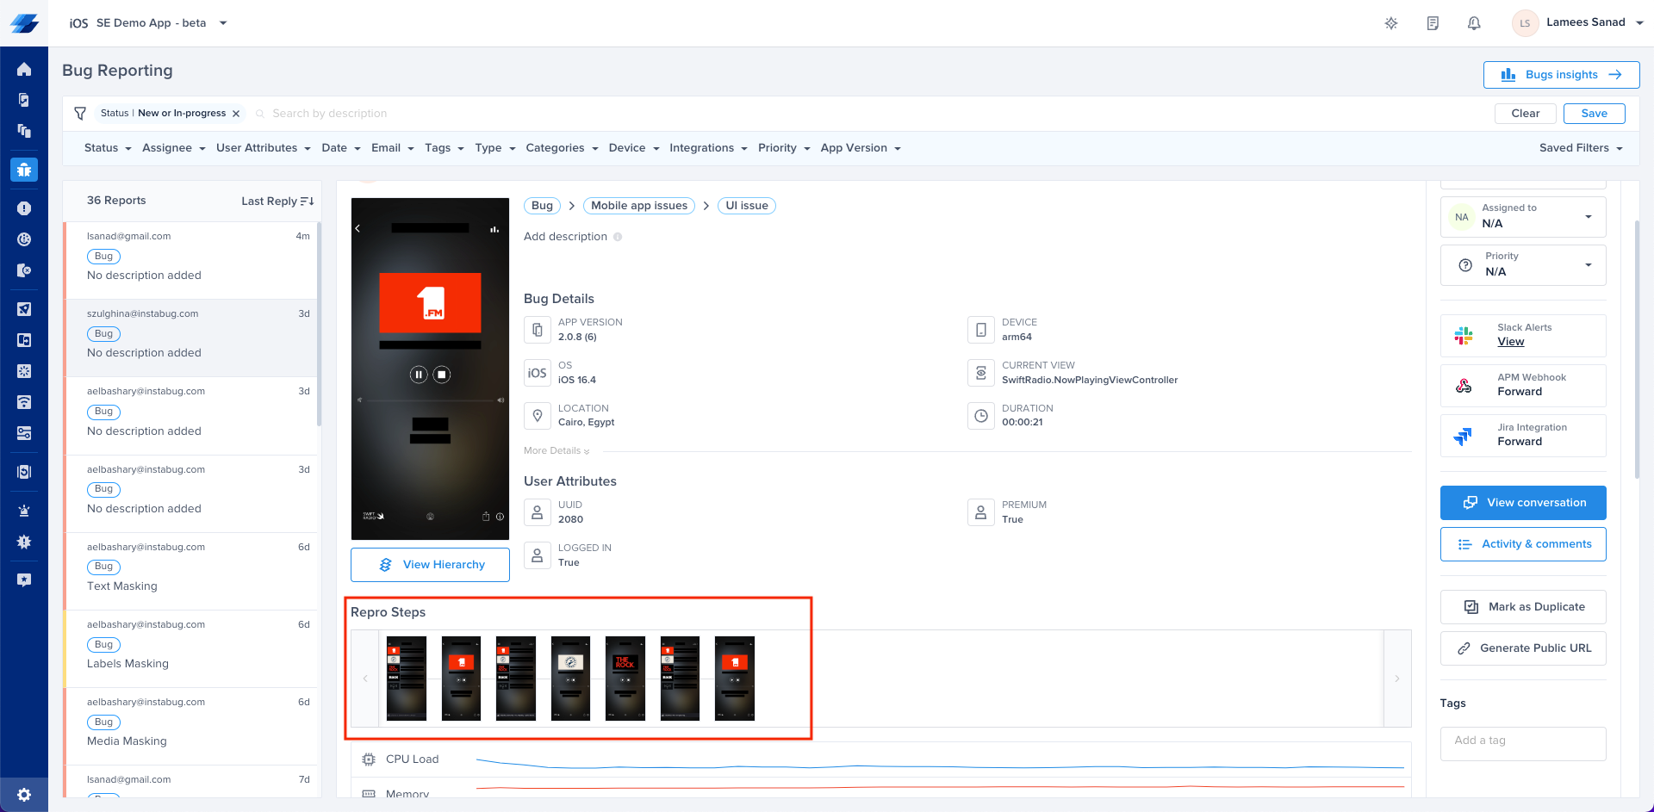Click Generate Public URL
This screenshot has width=1654, height=812.
click(x=1523, y=648)
